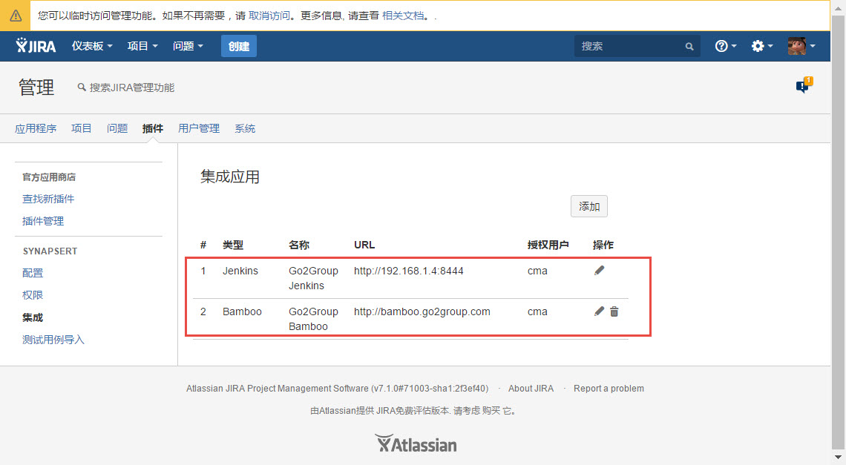Screen dimensions: 846x465
Task: Click the 相关文档 link in the banner
Action: [x=403, y=16]
